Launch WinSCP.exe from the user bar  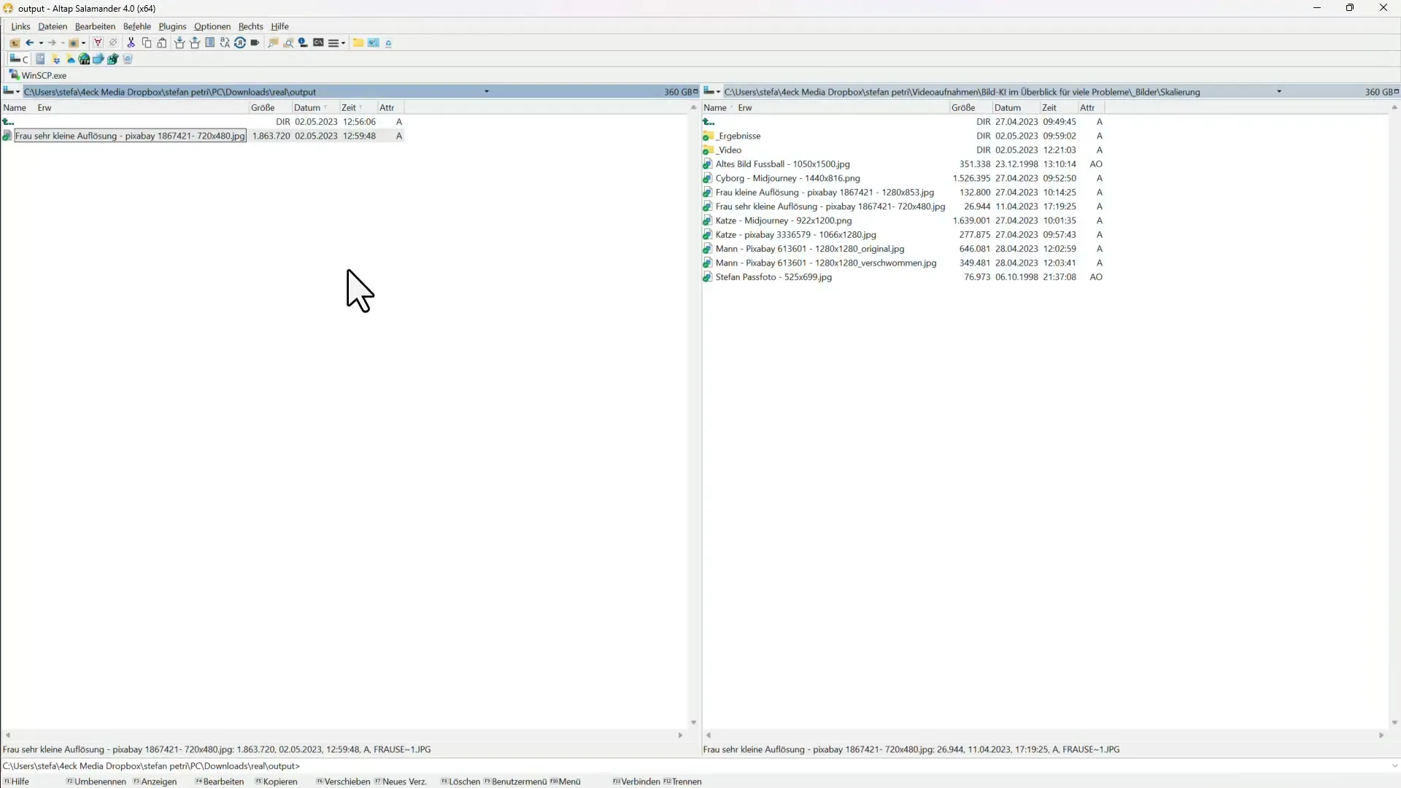coord(38,75)
